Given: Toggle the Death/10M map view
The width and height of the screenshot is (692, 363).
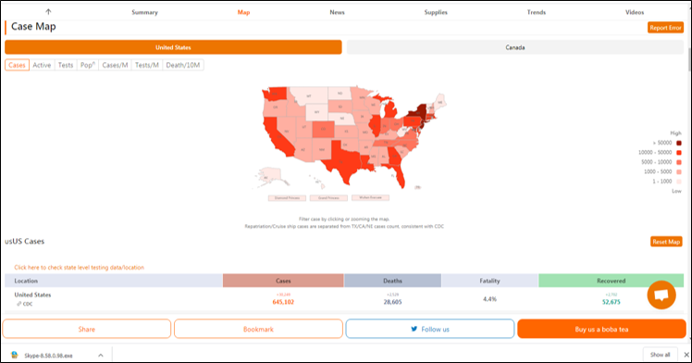Looking at the screenshot, I should click(x=182, y=65).
